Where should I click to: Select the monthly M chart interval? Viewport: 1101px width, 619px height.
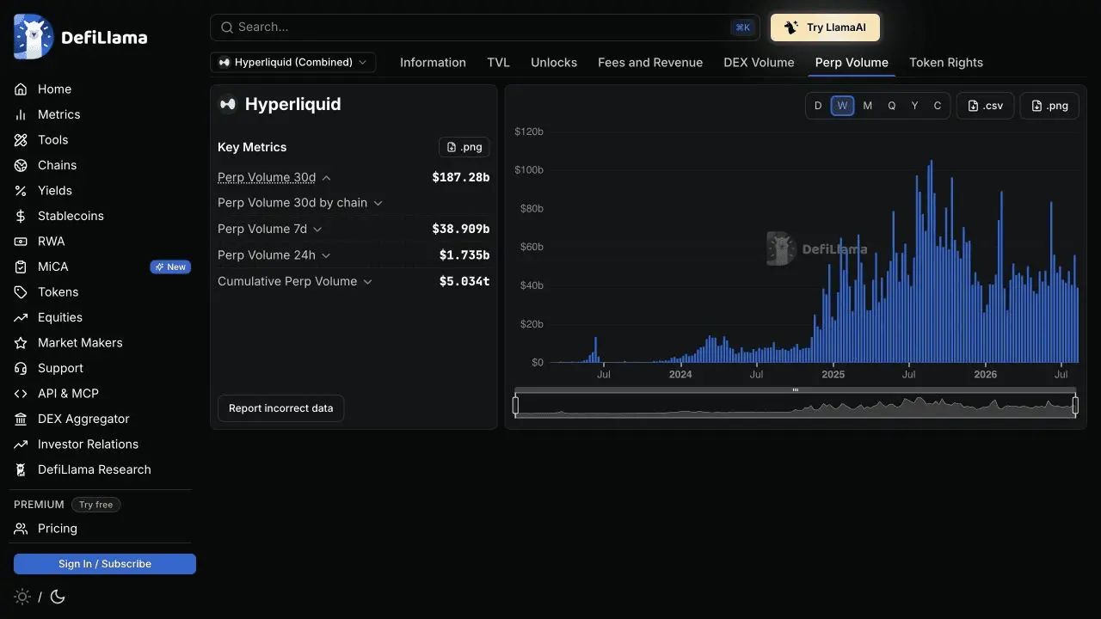[x=867, y=106]
